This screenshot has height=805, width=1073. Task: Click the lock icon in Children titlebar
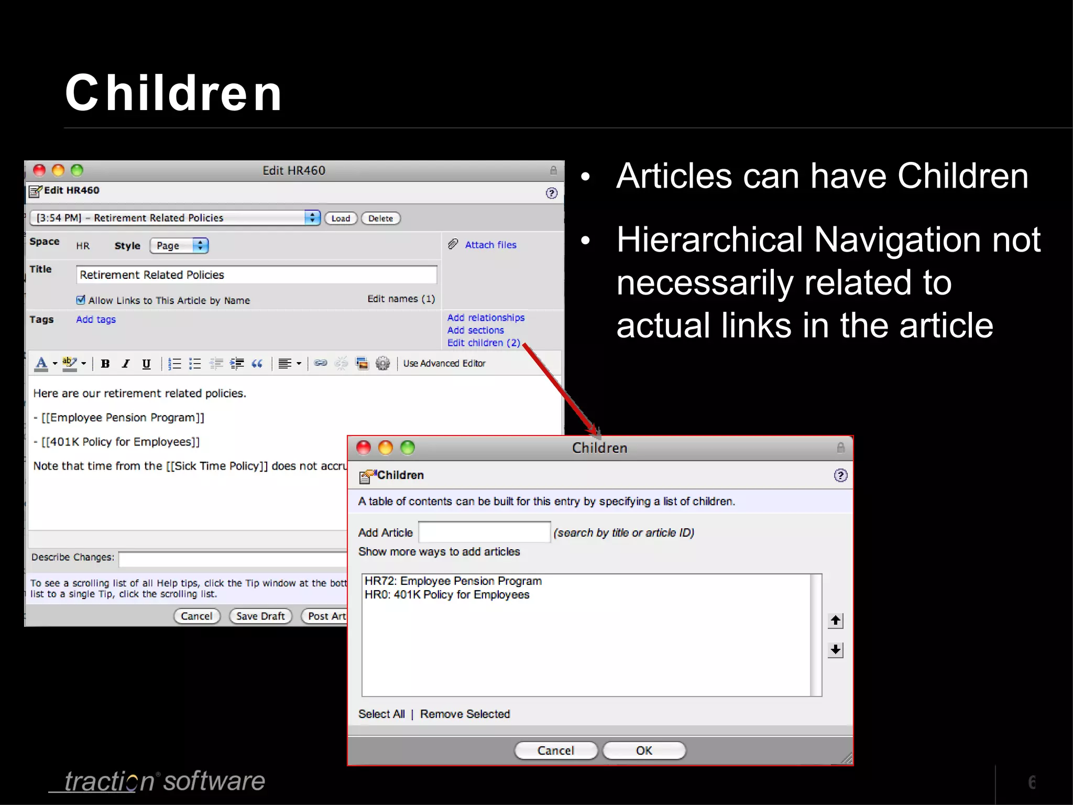(840, 448)
